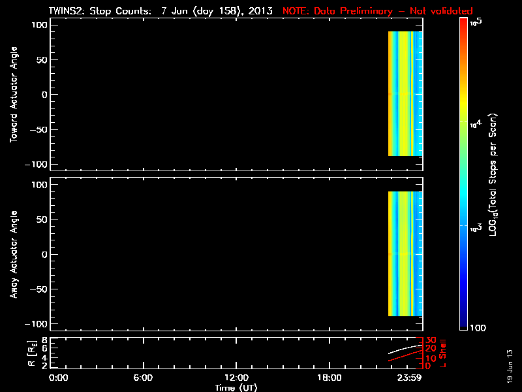The width and height of the screenshot is (522, 392).
Task: Select the 'NOTE: Data Preliminary' red warning text
Action: click(377, 11)
